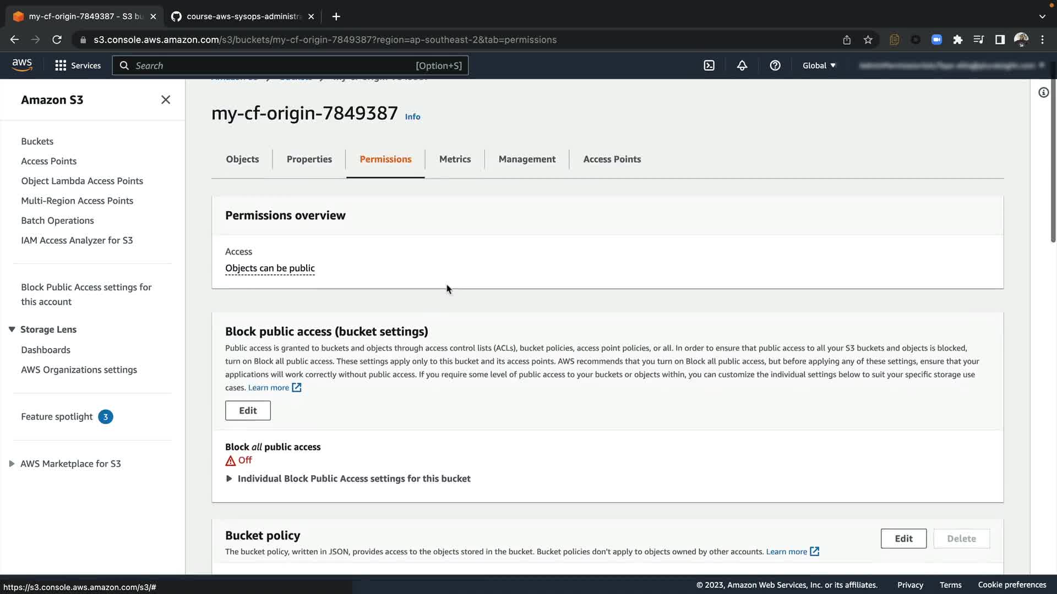Switch to the Objects tab
1057x594 pixels.
coord(242,159)
